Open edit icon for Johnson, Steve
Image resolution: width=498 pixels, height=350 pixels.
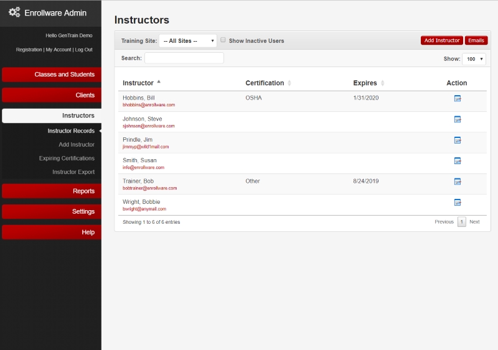(457, 119)
